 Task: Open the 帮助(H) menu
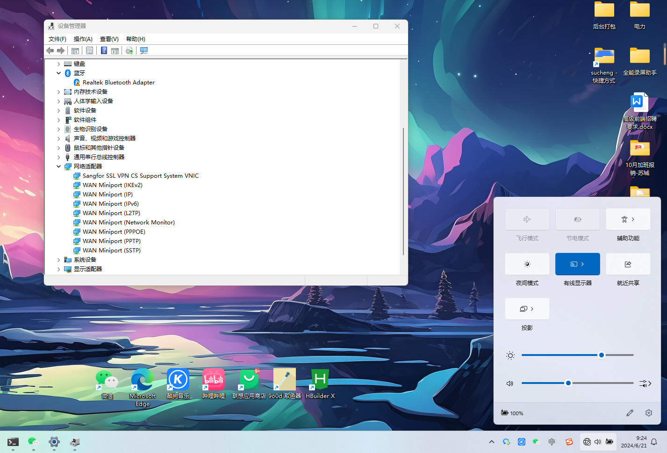136,39
